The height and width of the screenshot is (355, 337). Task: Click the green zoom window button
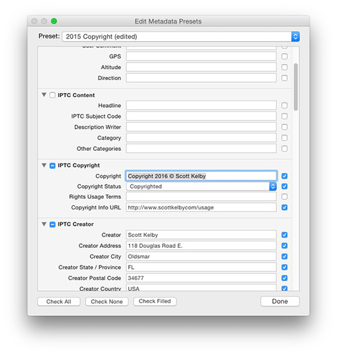click(54, 21)
